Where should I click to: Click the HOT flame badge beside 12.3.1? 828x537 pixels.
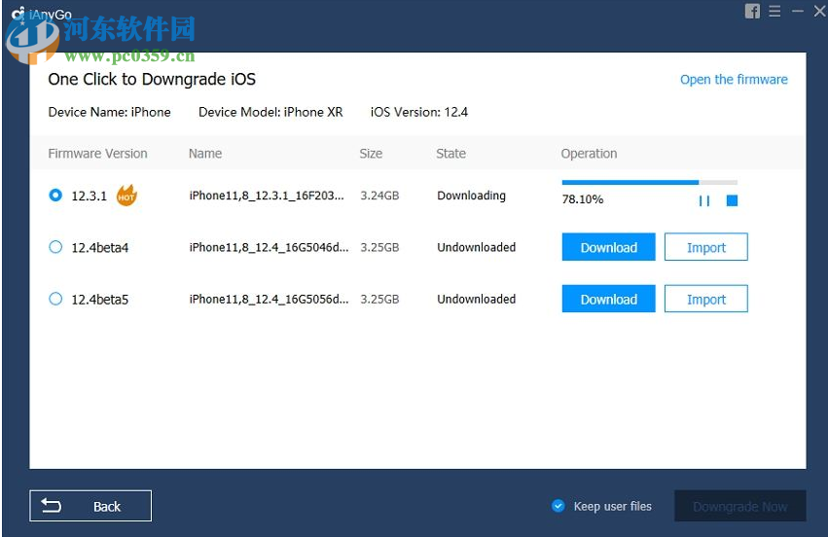pos(126,196)
